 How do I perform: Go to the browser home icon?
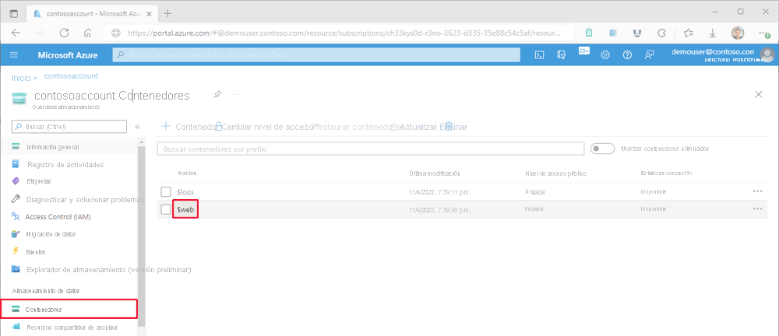point(87,33)
